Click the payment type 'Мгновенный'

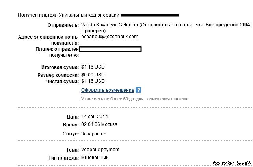pos(95,158)
